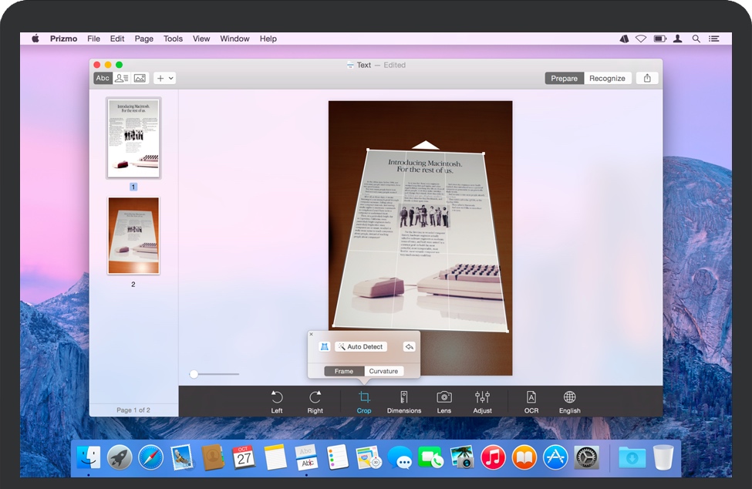Run OCR on the document
Image resolution: width=752 pixels, height=489 pixels.
tap(531, 400)
